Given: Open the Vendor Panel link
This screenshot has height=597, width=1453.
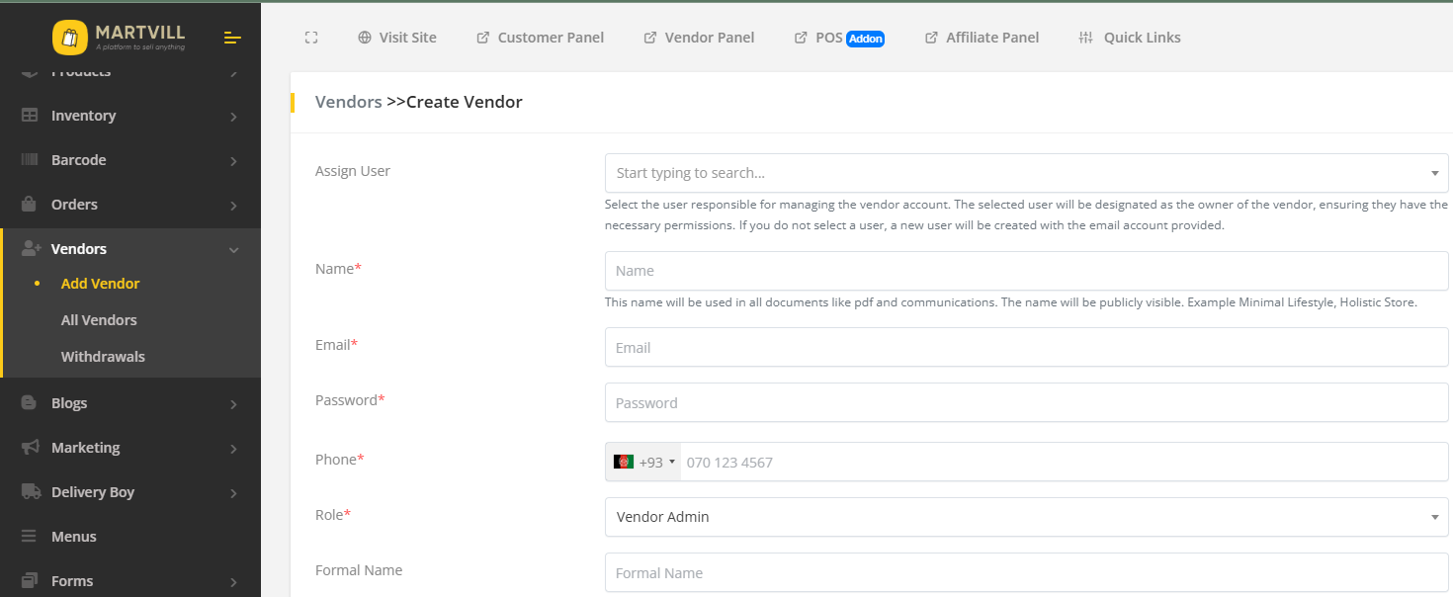Looking at the screenshot, I should (699, 38).
